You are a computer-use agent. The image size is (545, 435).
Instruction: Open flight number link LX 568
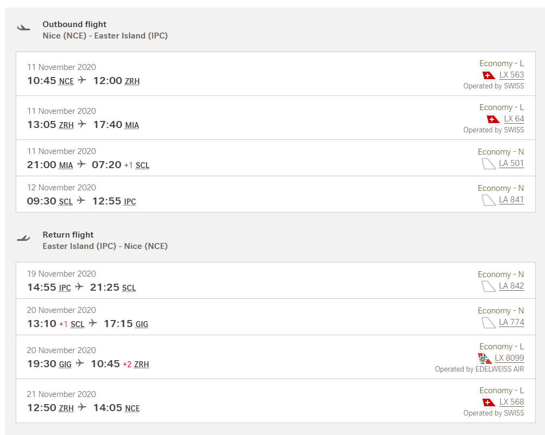[x=511, y=401]
